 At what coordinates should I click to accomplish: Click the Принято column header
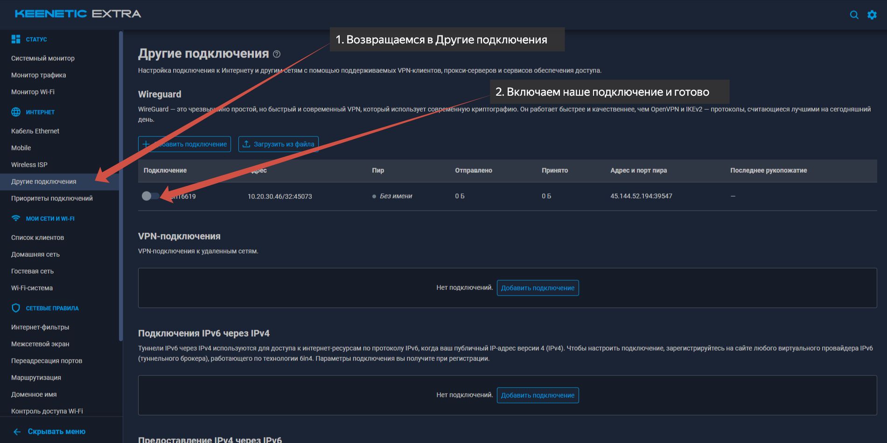[x=555, y=170]
